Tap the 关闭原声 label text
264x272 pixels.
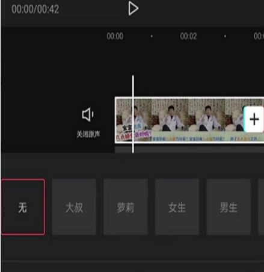click(x=88, y=134)
